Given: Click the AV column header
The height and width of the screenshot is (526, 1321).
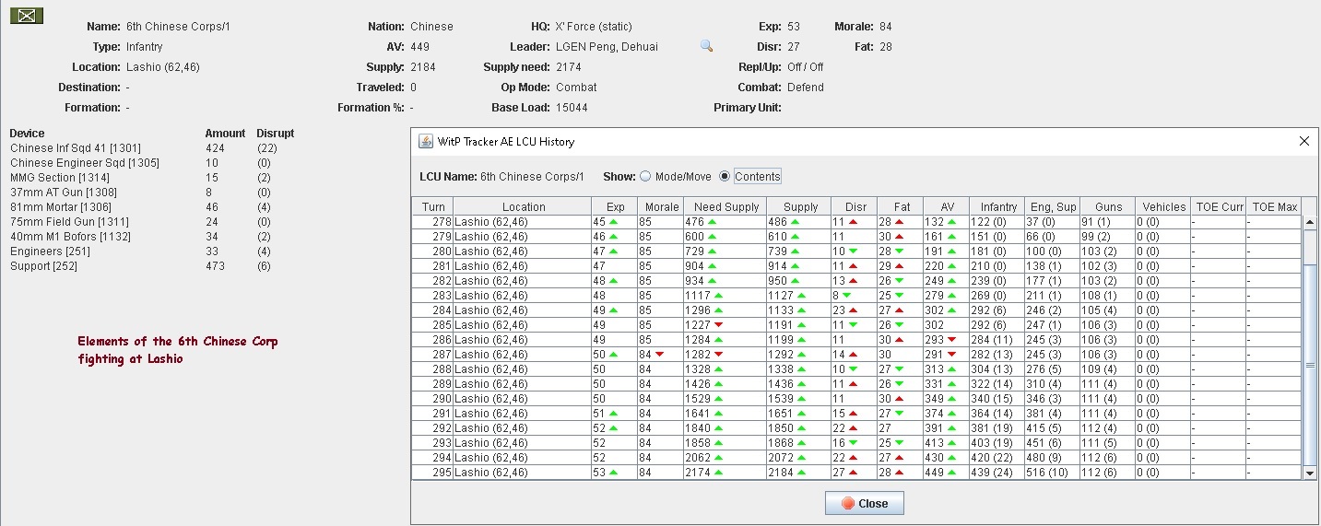Looking at the screenshot, I should point(946,206).
